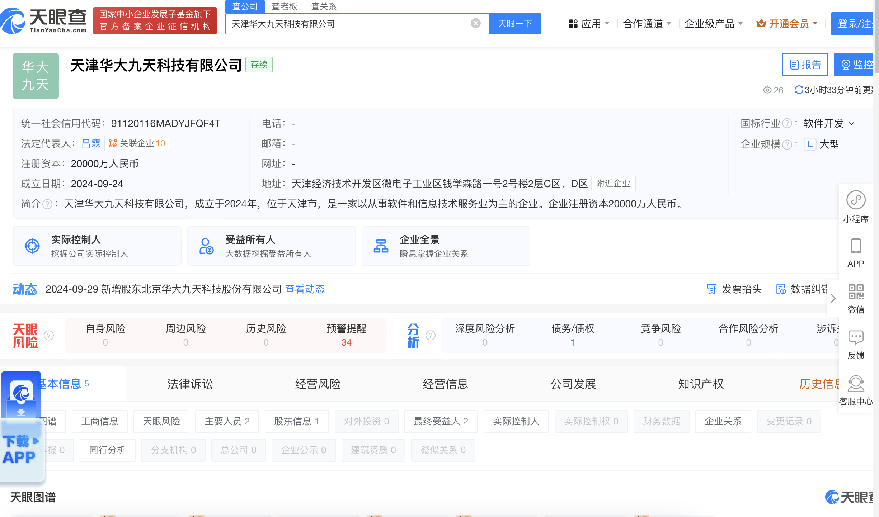This screenshot has width=879, height=517.
Task: Click the mini program (小程序) sidebar icon
Action: point(856,200)
